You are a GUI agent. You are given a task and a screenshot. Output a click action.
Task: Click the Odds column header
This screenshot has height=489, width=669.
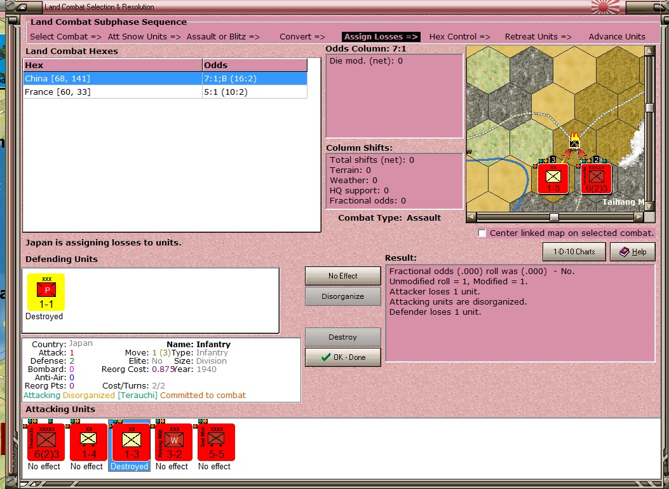254,65
